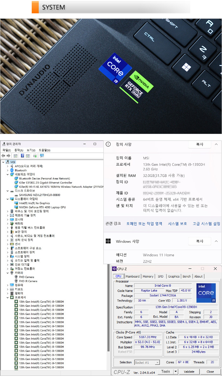Collapse the 네트워크 어댑터 category

point(8,174)
